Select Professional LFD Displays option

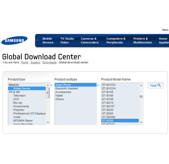[x=27, y=113]
